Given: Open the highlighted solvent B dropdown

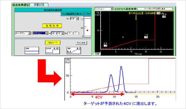Looking at the screenshot, I should (47, 33).
